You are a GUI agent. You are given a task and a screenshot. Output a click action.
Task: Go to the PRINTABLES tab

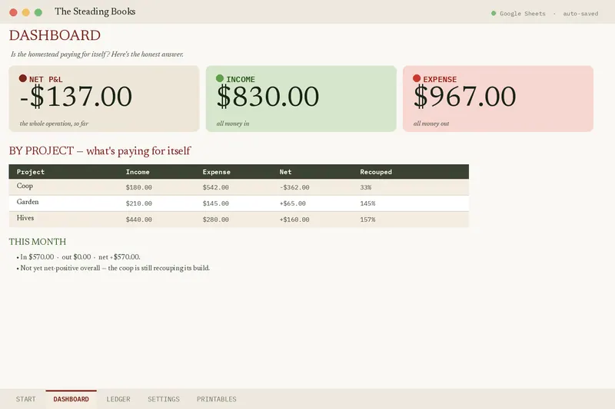click(217, 399)
